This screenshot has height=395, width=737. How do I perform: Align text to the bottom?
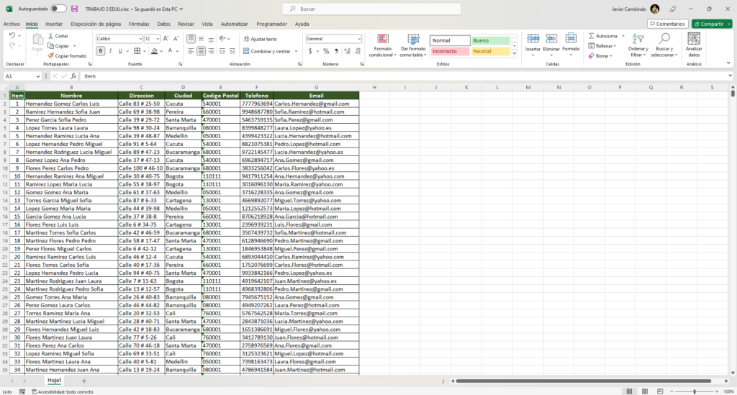tap(211, 39)
